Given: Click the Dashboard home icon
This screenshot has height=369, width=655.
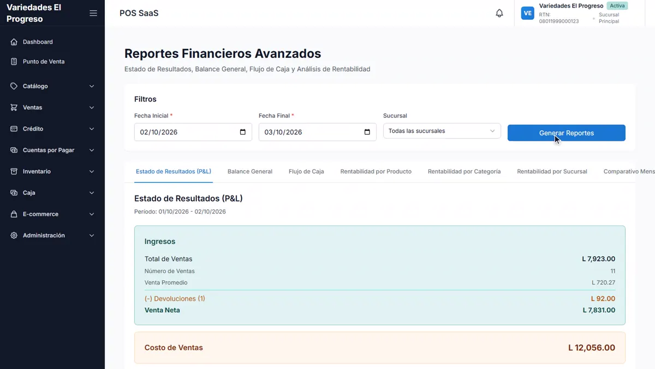Looking at the screenshot, I should (14, 42).
